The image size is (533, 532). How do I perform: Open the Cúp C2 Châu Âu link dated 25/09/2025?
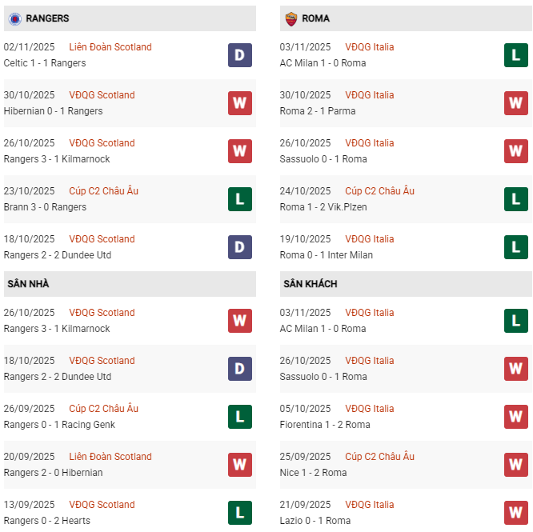point(379,457)
